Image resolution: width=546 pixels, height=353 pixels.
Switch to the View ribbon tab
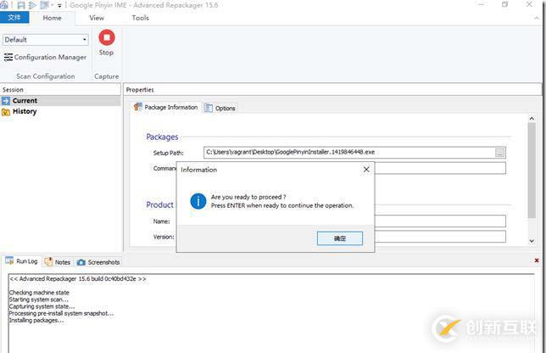(x=97, y=18)
